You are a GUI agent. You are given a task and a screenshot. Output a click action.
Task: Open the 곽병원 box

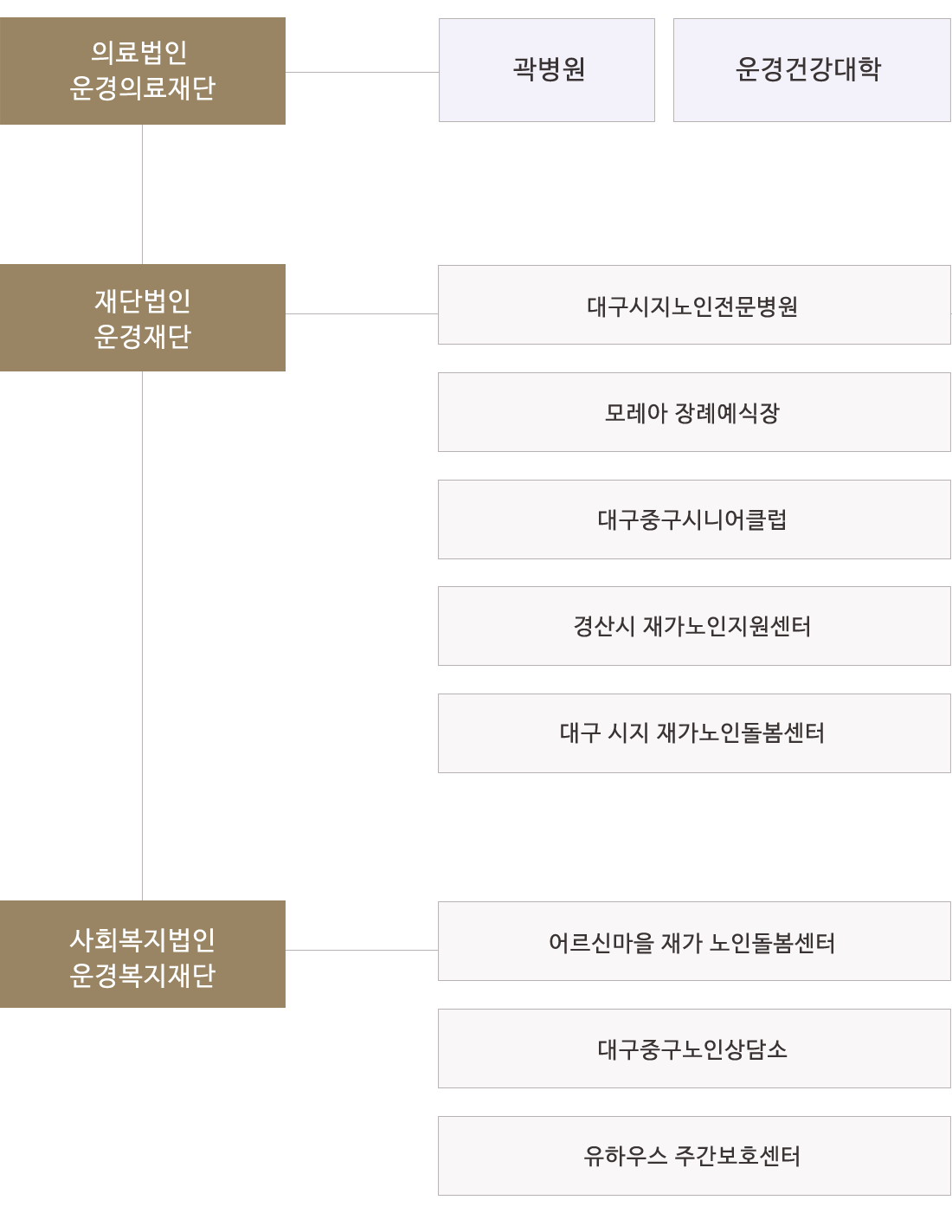[547, 70]
